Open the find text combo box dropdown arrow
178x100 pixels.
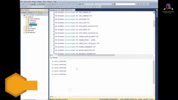(x=135, y=4)
